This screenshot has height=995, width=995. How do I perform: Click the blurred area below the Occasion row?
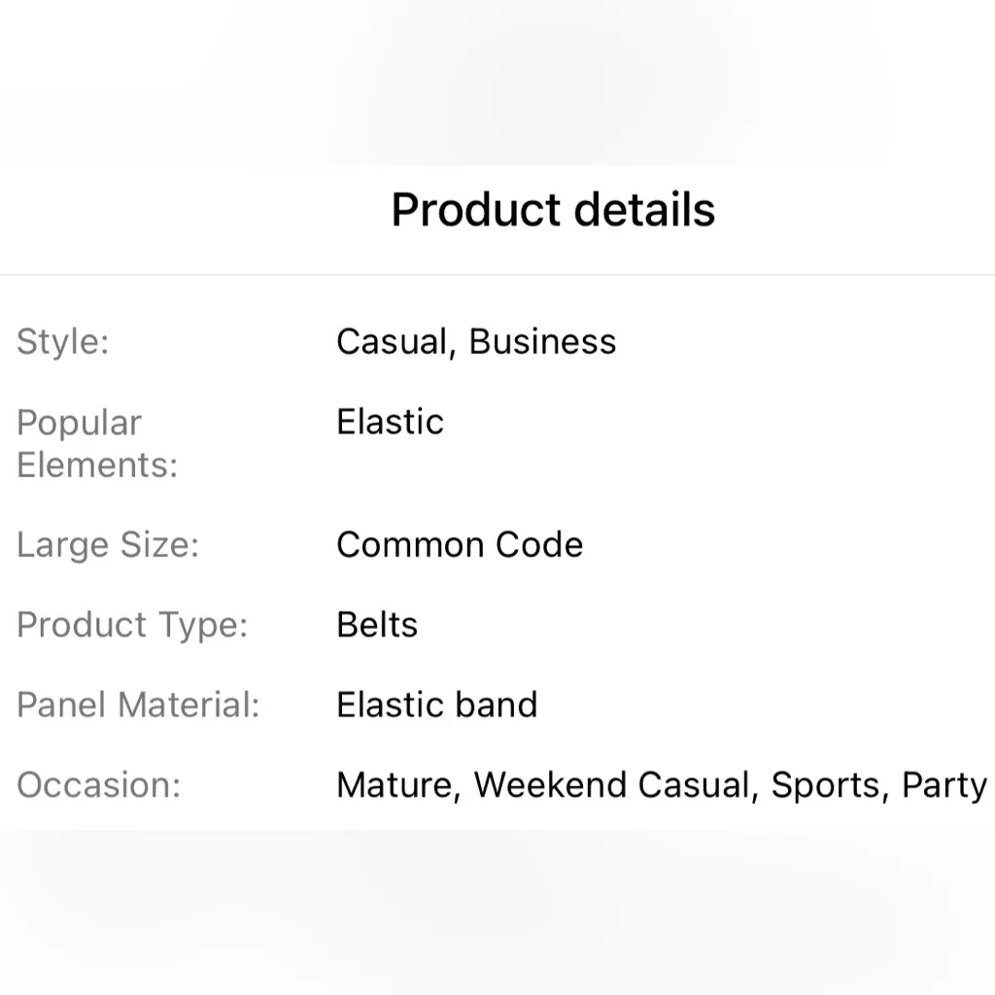(497, 913)
